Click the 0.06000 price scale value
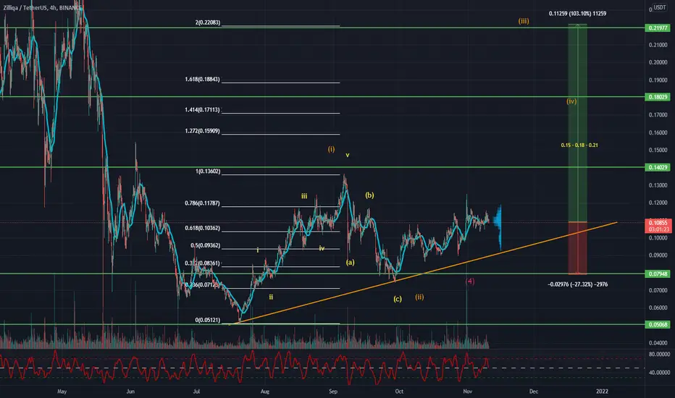This screenshot has height=398, width=675. click(658, 308)
